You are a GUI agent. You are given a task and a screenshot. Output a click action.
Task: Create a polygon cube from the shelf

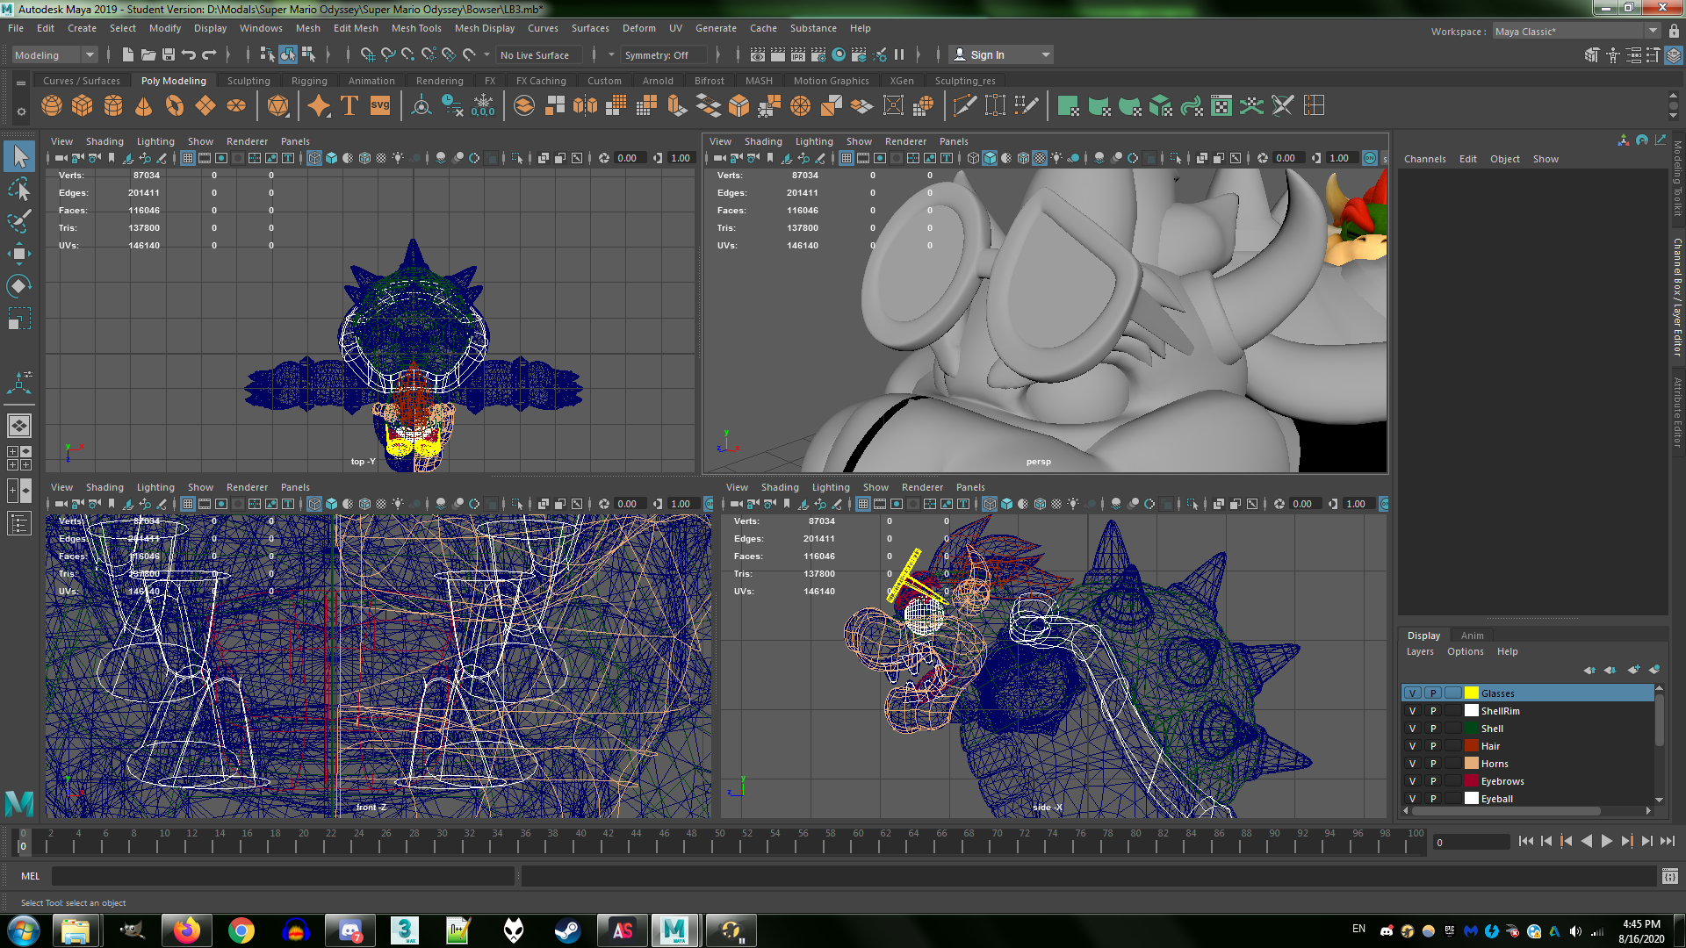83,106
